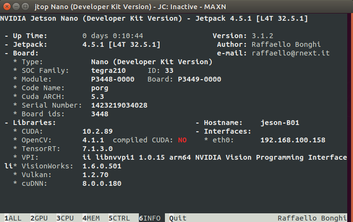Click the e-mail raffaello@rnext.it
This screenshot has height=222, width=353.
coord(290,53)
